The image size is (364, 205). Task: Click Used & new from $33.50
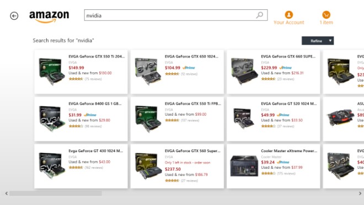(282, 120)
